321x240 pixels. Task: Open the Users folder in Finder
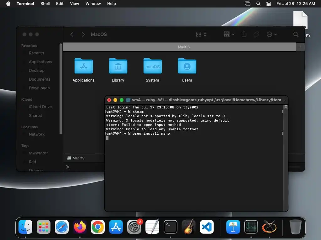click(x=187, y=70)
